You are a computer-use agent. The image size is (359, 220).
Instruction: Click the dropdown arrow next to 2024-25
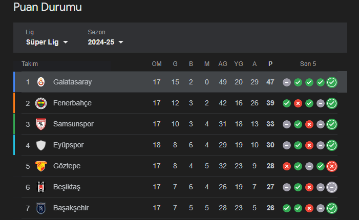[121, 42]
